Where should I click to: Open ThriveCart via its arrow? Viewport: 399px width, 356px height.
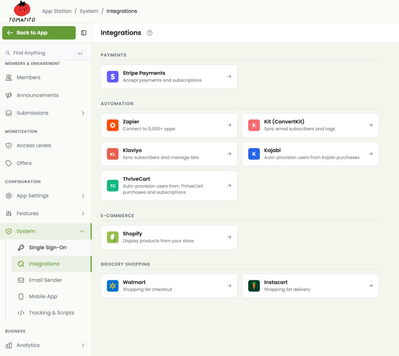(229, 185)
